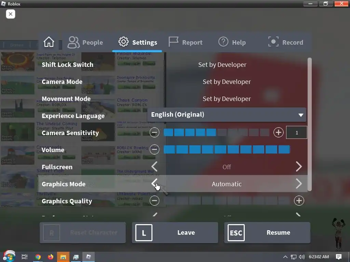Image resolution: width=350 pixels, height=262 pixels.
Task: Click the Roblox taskbar icon
Action: (89, 257)
